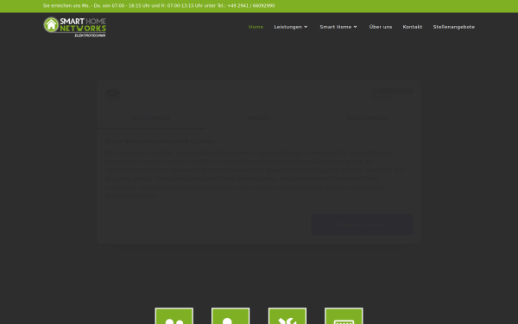This screenshot has height=324, width=518.
Task: Expand the Smart Home dropdown menu
Action: [338, 27]
